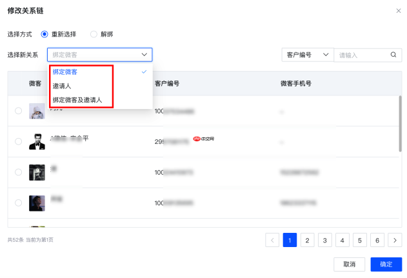Open the 客户编号 search type dropdown
Image resolution: width=407 pixels, height=278 pixels.
coord(308,55)
